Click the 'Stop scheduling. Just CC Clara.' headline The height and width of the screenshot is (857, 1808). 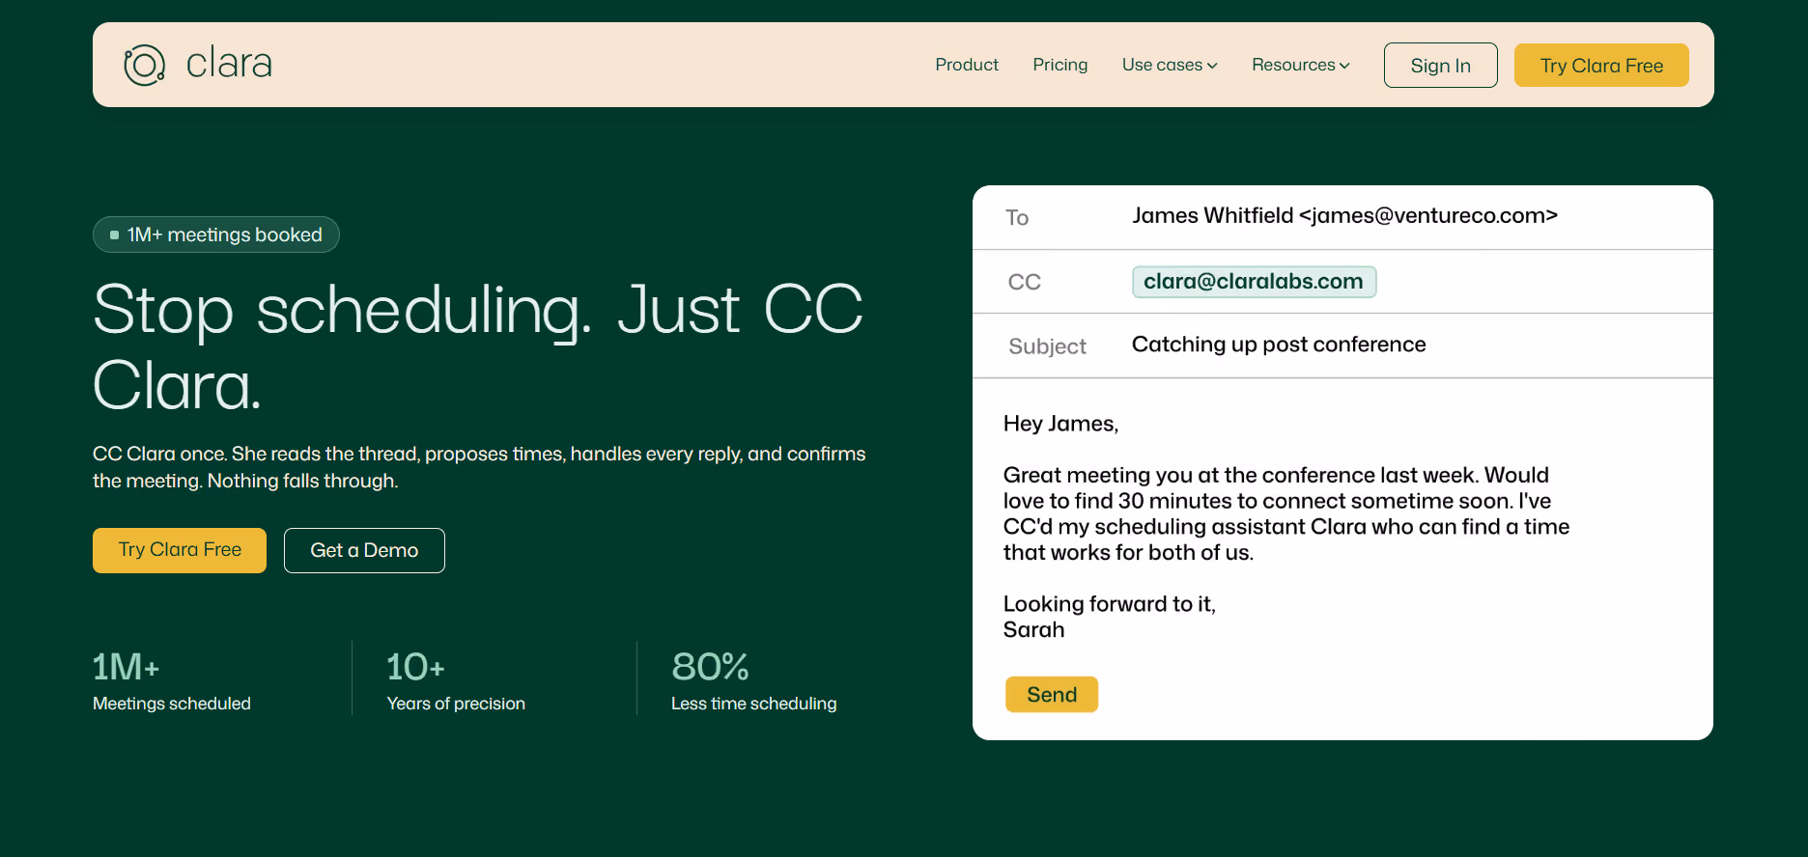(478, 347)
